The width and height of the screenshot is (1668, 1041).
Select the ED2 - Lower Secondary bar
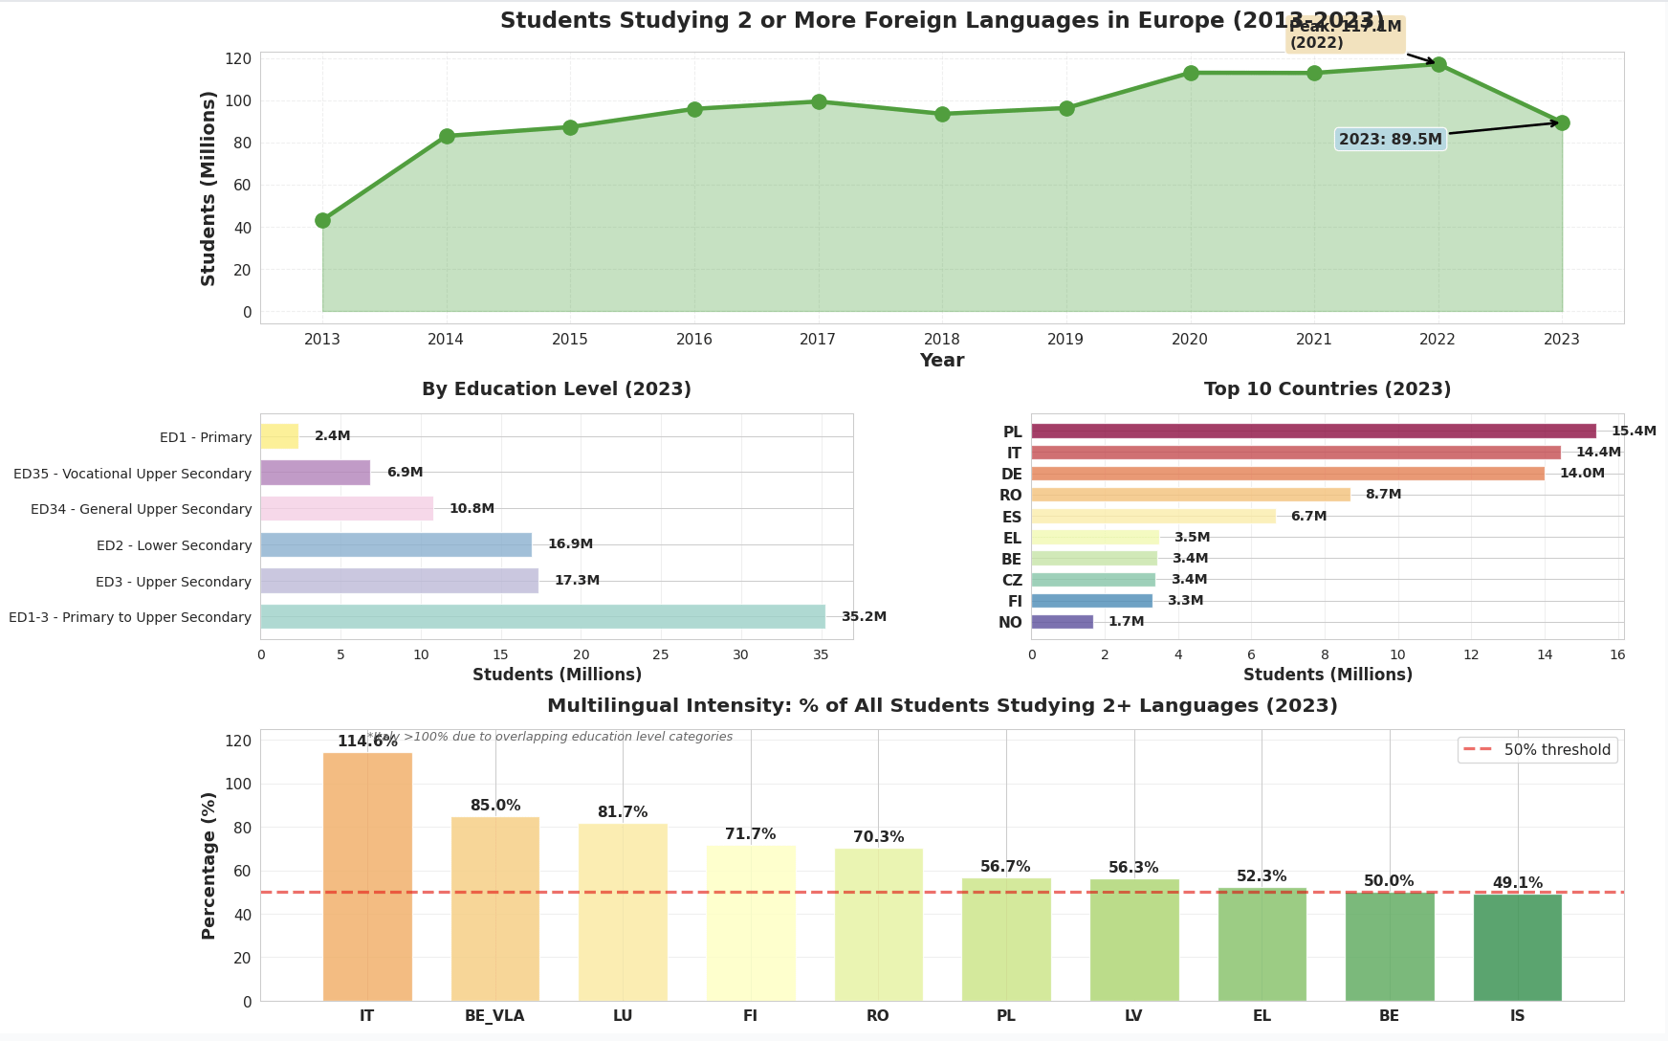tap(396, 545)
